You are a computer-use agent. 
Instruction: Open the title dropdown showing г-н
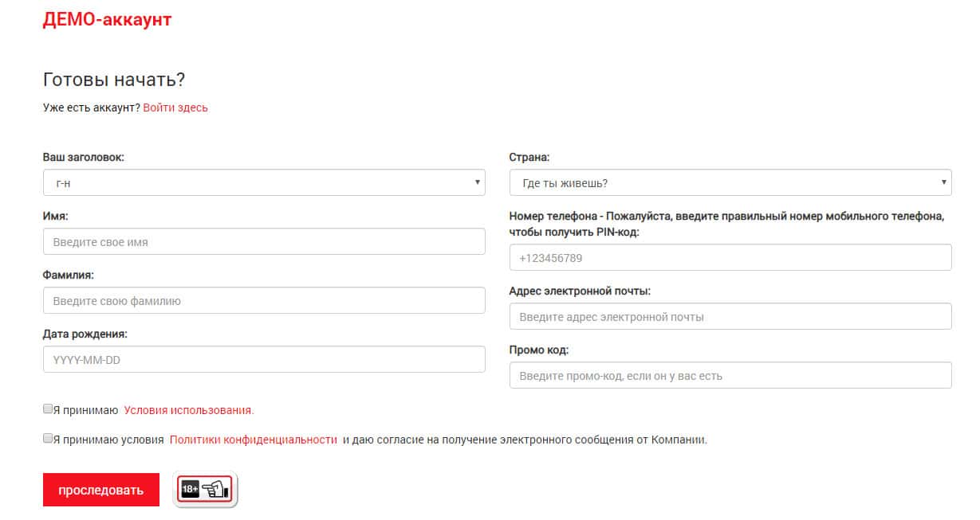264,182
